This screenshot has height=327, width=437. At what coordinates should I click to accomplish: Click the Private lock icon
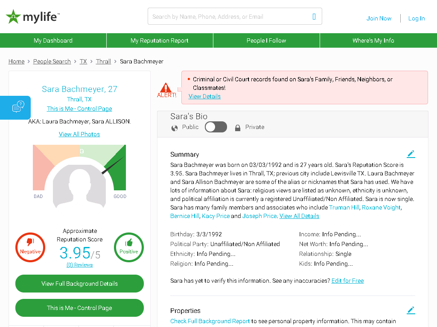pos(237,128)
